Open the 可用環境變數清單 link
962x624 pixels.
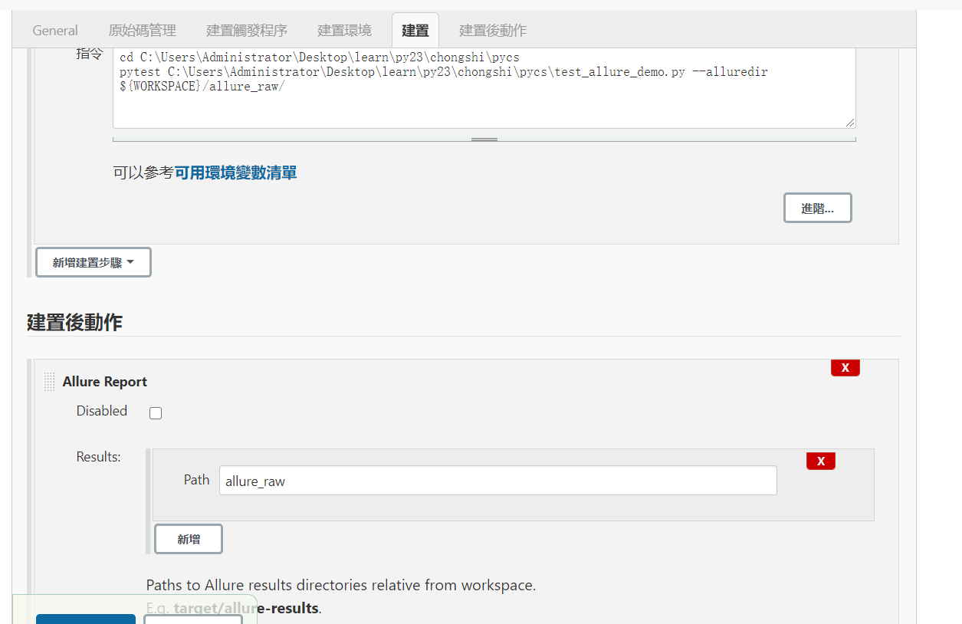tap(235, 172)
